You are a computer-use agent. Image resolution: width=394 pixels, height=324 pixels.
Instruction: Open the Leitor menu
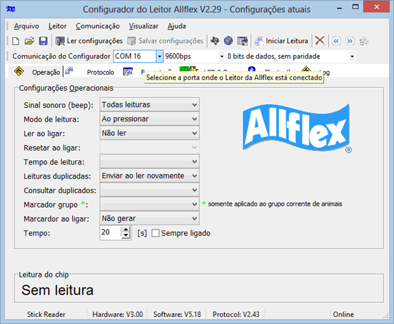(57, 26)
